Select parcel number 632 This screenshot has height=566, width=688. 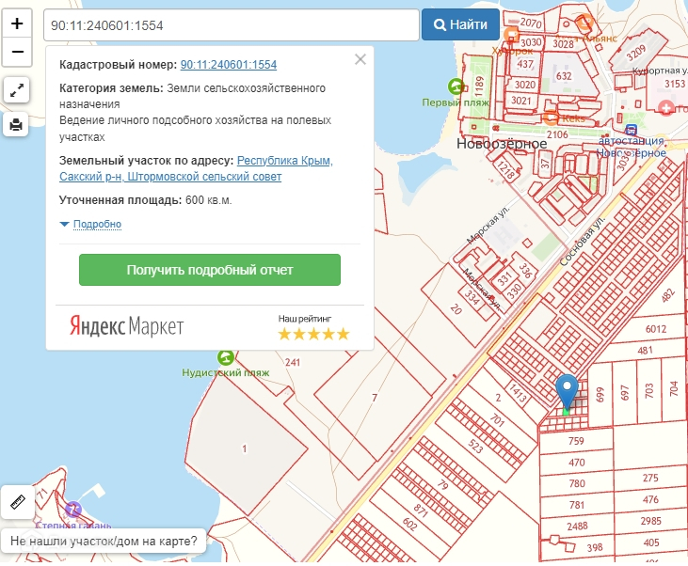click(x=564, y=76)
